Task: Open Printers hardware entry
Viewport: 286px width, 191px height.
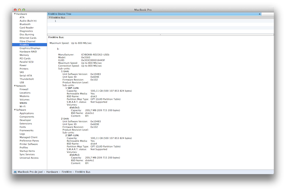Action: (x=24, y=69)
